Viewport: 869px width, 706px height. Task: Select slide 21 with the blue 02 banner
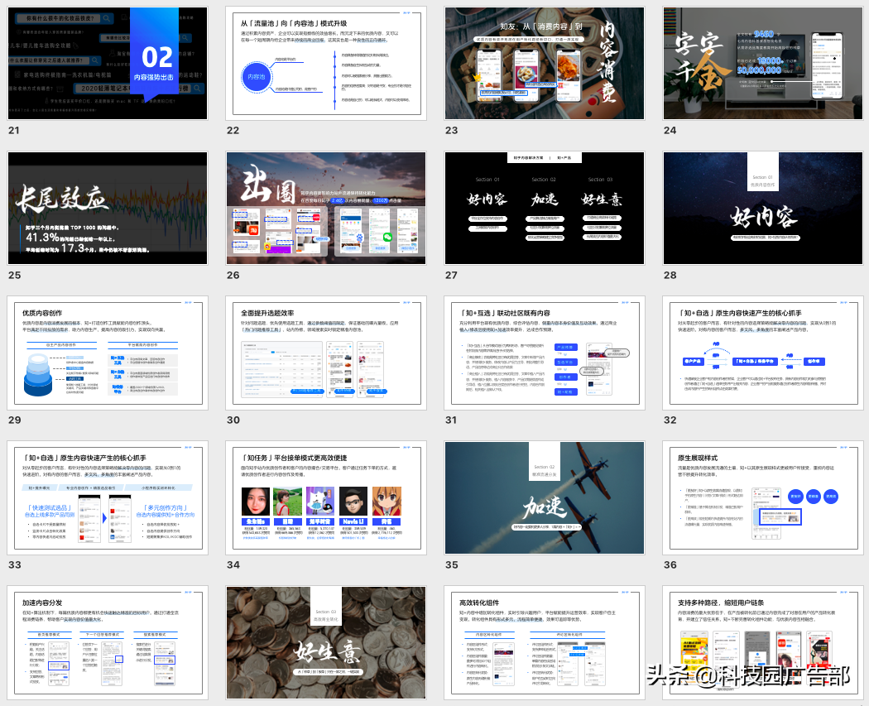coord(108,63)
